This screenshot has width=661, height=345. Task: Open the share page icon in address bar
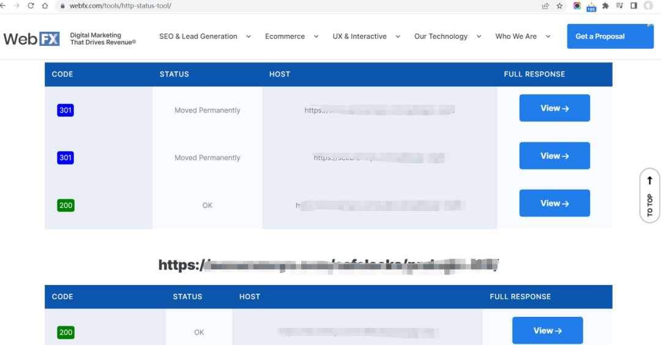545,6
